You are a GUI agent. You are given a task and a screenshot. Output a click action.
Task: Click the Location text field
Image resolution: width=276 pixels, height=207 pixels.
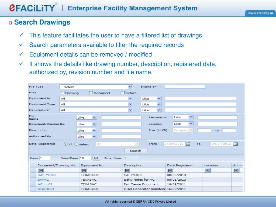point(218,124)
